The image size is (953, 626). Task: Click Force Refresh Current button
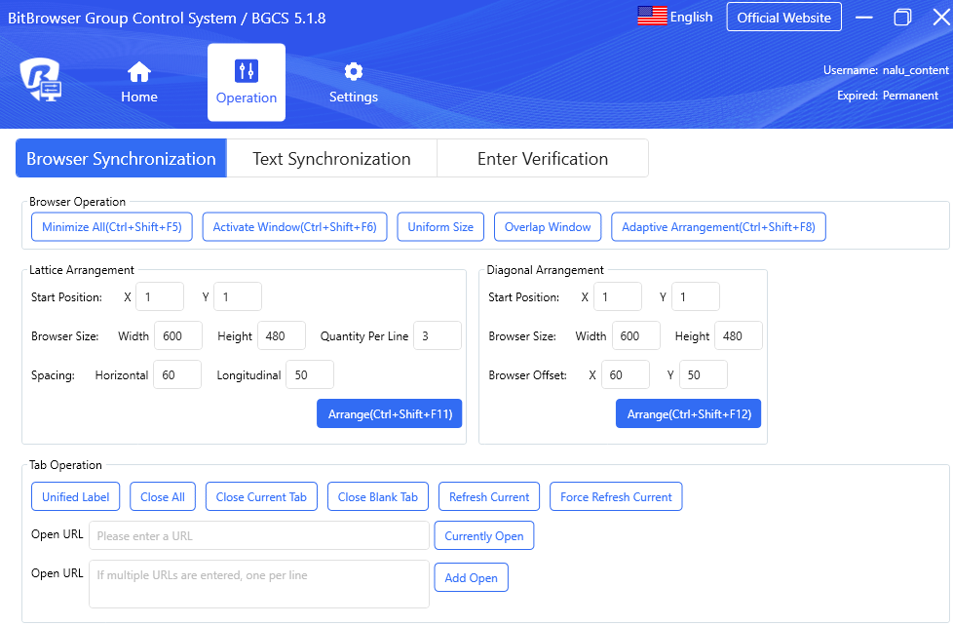click(x=616, y=496)
